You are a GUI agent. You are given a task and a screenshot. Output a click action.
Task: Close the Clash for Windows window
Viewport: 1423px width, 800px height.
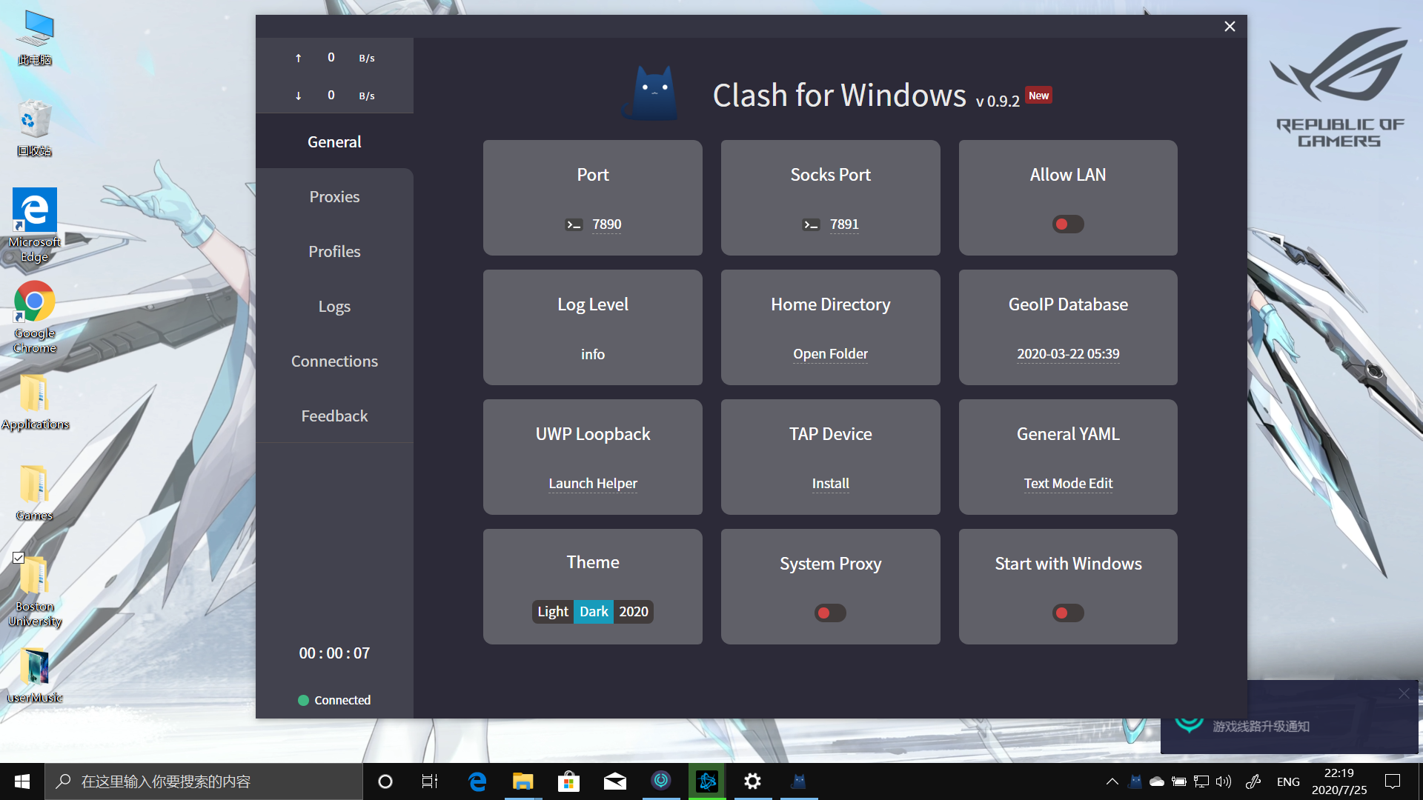tap(1230, 27)
